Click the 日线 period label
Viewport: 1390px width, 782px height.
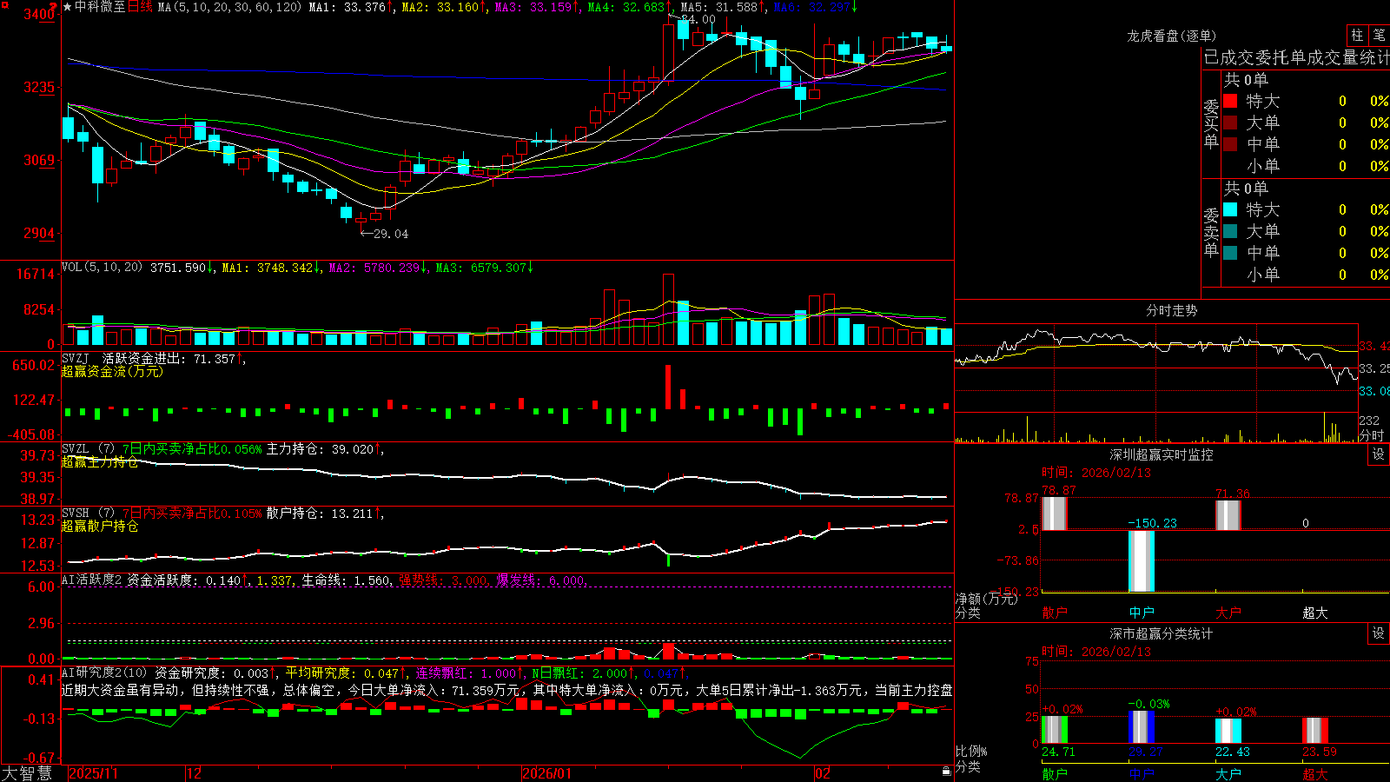(x=140, y=7)
